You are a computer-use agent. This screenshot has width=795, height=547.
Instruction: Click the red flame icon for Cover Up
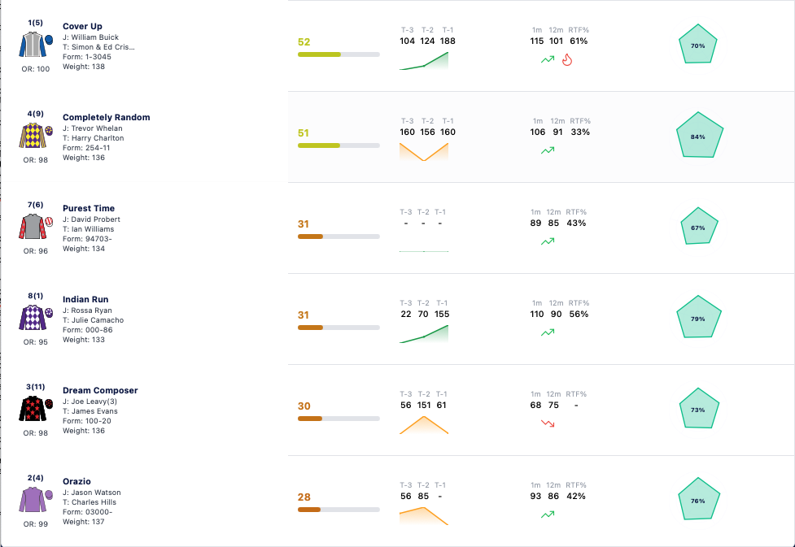coord(567,60)
